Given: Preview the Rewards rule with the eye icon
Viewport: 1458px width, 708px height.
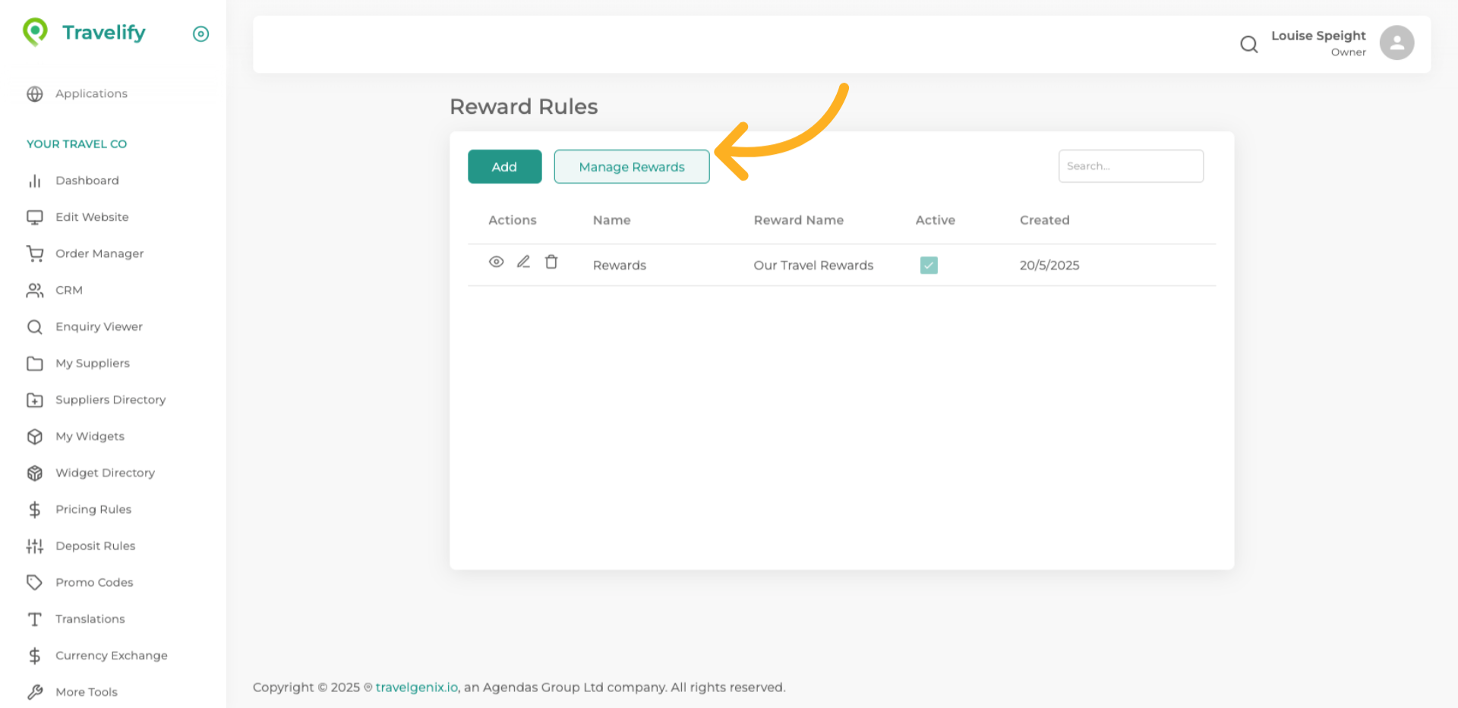Looking at the screenshot, I should tap(496, 262).
